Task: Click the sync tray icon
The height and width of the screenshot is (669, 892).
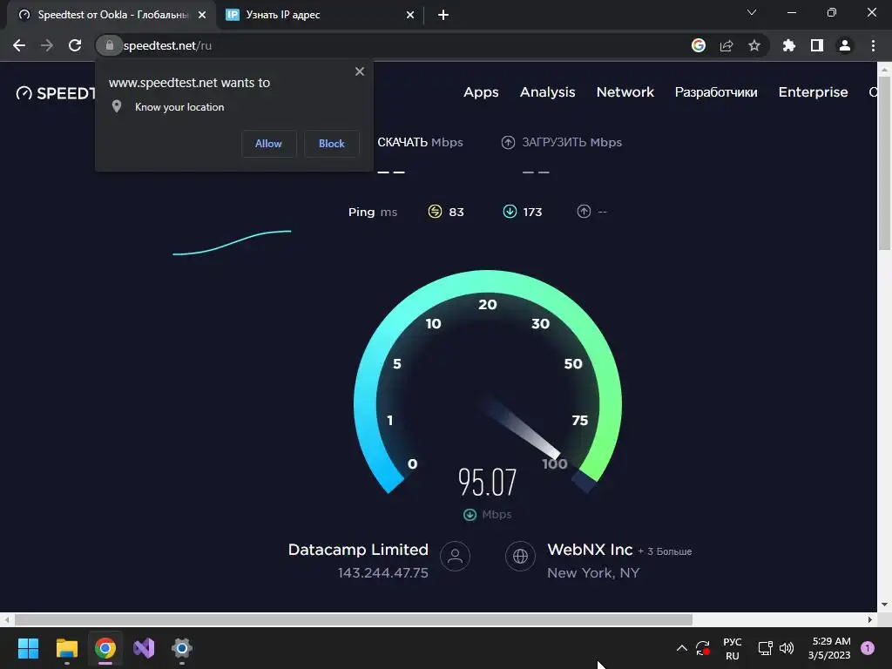Action: coord(703,648)
